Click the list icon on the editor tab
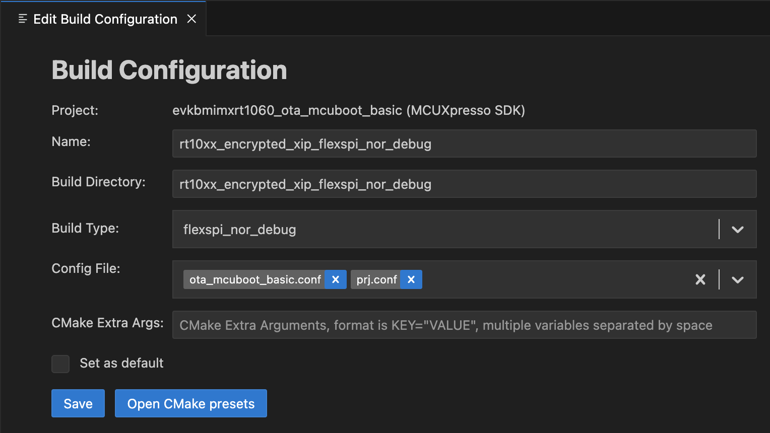This screenshot has height=433, width=770. click(23, 19)
